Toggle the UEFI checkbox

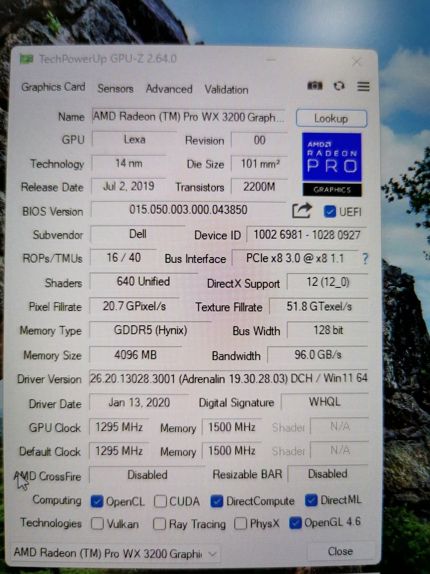click(x=330, y=211)
